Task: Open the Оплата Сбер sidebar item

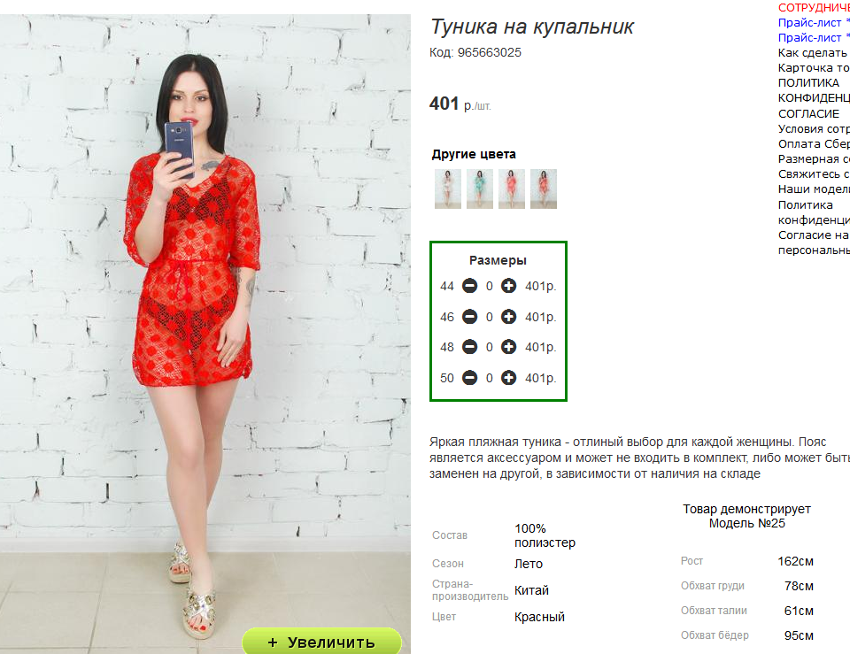Action: click(x=814, y=143)
